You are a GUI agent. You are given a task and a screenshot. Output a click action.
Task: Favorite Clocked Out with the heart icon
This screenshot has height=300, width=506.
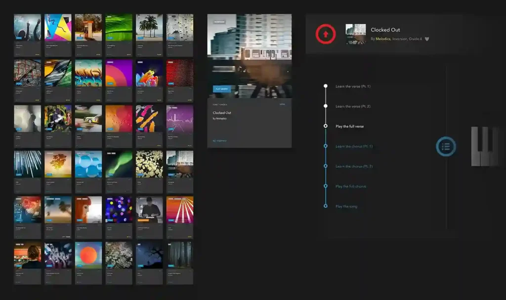pyautogui.click(x=427, y=39)
